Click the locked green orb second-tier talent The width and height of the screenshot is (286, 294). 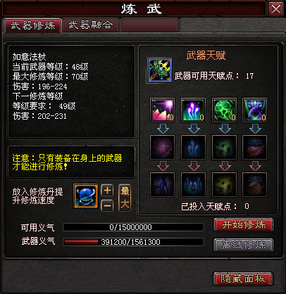click(224, 148)
